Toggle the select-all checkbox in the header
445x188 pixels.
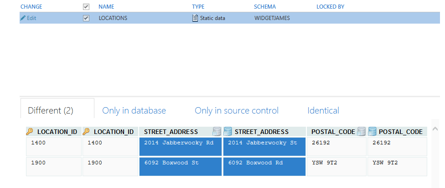86,7
